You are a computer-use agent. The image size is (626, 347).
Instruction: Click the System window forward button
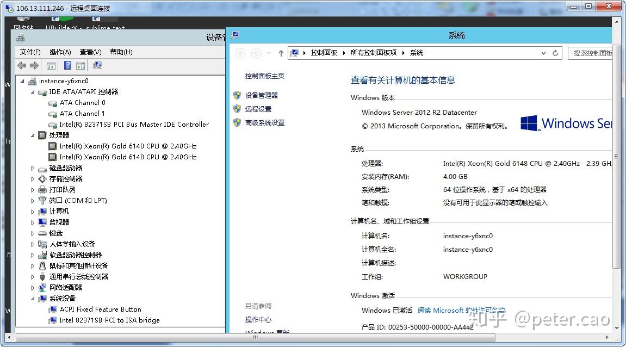tap(256, 53)
